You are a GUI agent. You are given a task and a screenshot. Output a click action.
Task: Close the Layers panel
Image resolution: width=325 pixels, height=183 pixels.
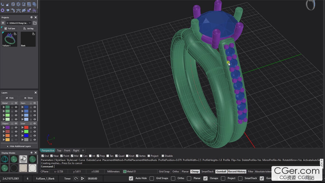point(36,93)
